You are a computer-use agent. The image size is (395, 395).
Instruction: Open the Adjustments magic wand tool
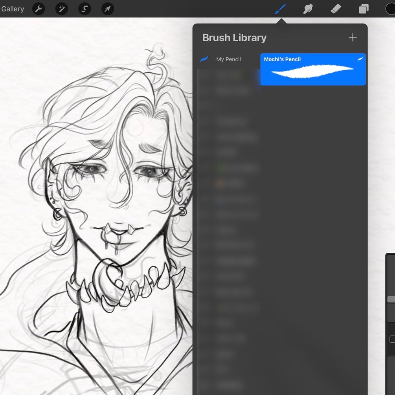click(x=61, y=9)
